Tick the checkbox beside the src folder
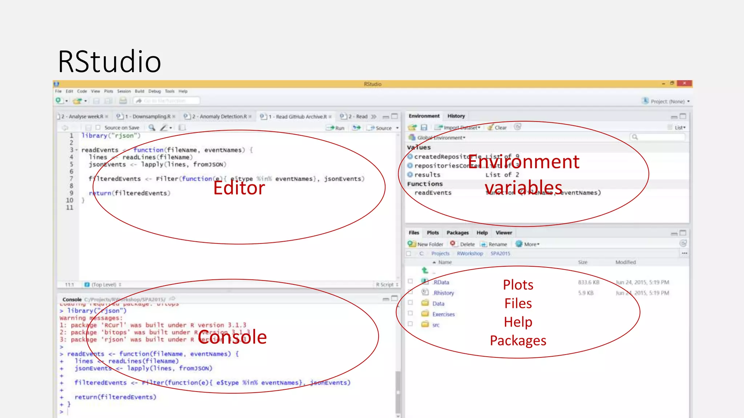744x418 pixels. point(410,324)
